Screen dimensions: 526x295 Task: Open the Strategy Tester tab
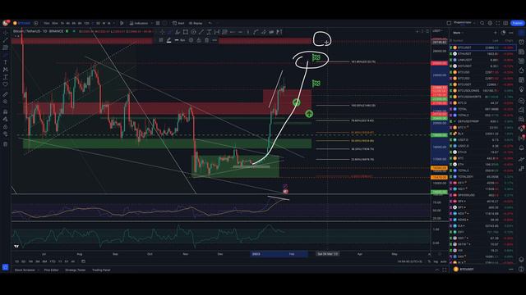click(x=75, y=270)
